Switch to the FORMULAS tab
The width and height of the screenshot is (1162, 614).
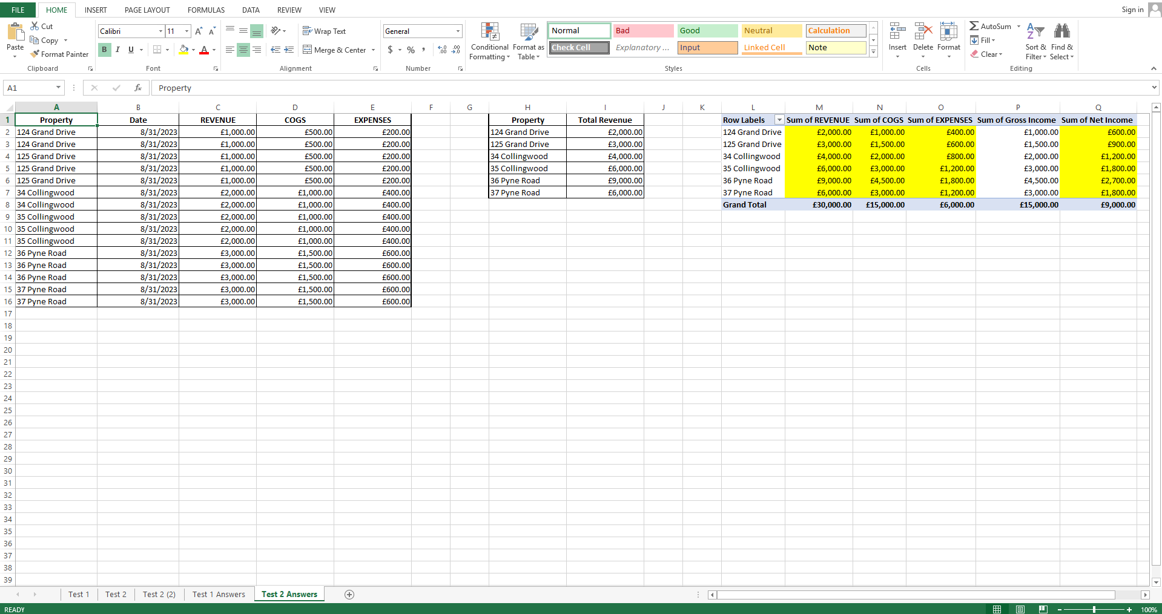coord(206,10)
